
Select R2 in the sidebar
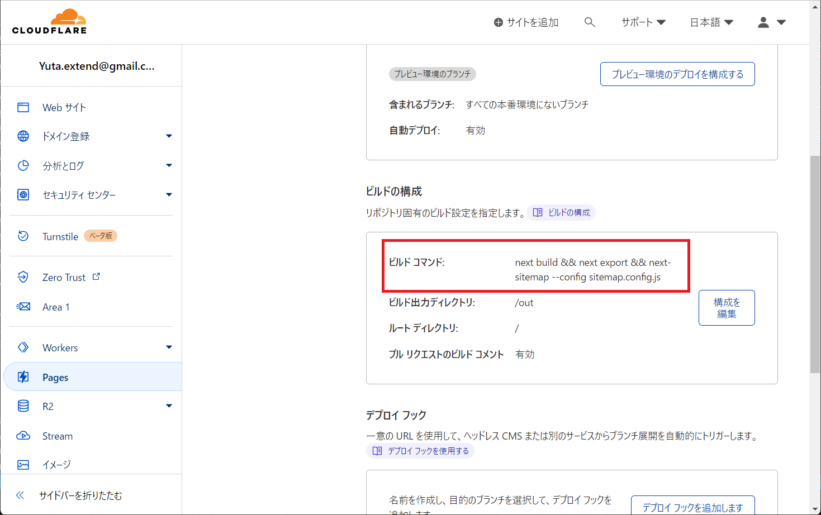(48, 407)
